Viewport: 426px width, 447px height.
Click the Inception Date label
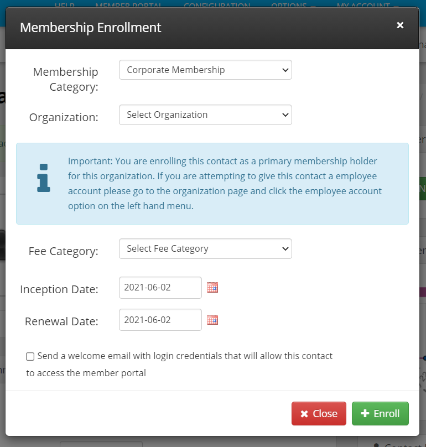pos(59,289)
